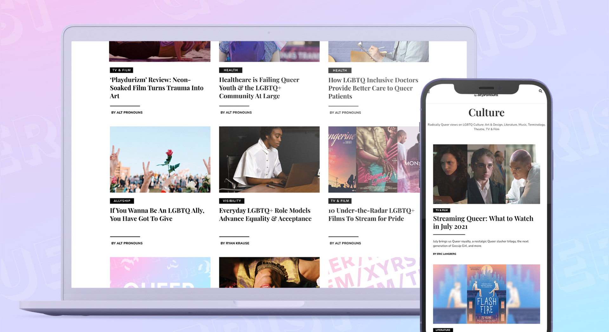Open Everyday LGBTQ+ Role Models article headline

coord(265,215)
